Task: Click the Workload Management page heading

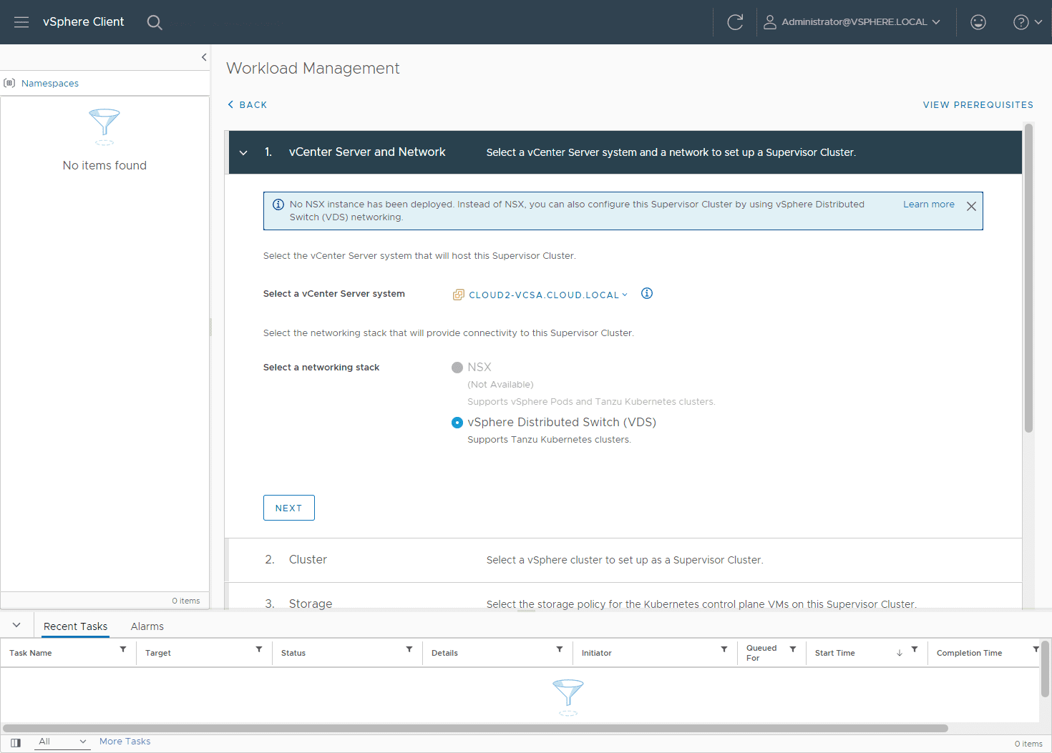Action: [313, 68]
